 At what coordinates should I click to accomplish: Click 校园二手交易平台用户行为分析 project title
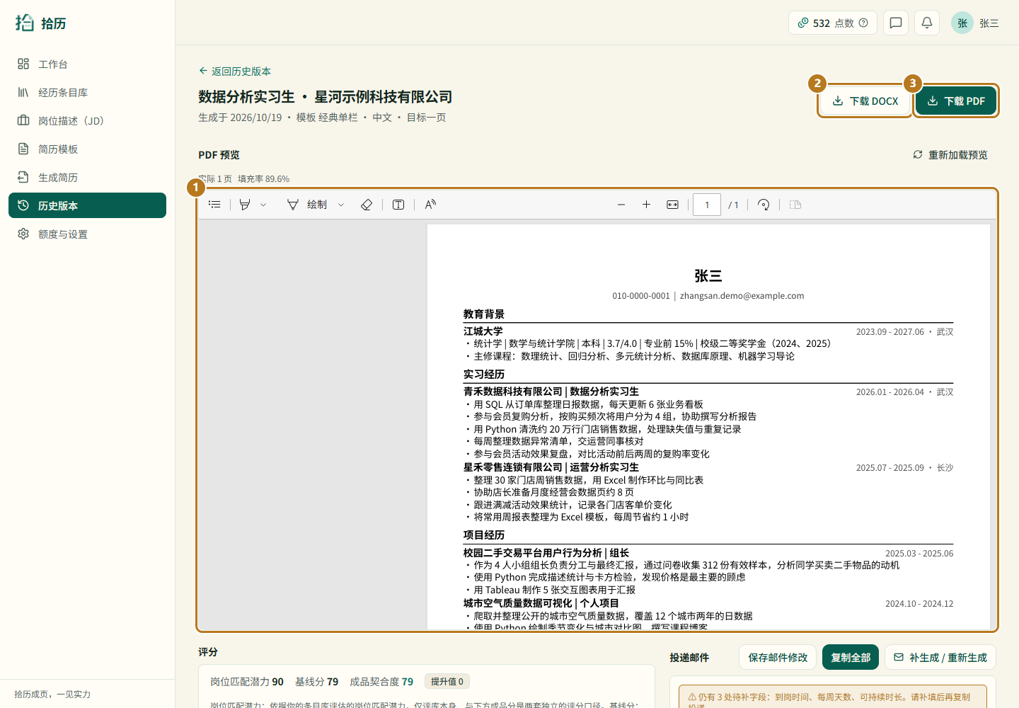tap(546, 552)
